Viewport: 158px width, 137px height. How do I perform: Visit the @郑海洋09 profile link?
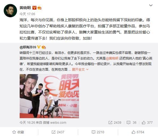click(x=28, y=47)
